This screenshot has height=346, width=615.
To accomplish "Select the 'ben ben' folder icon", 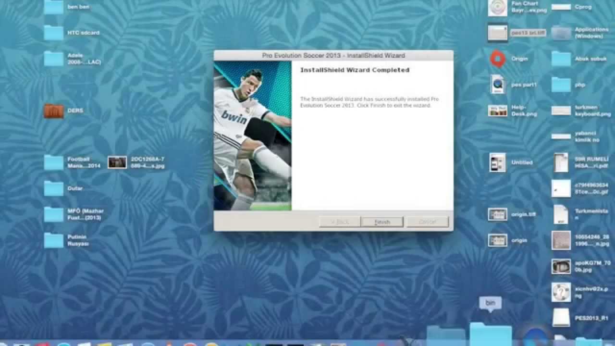I will coord(54,7).
